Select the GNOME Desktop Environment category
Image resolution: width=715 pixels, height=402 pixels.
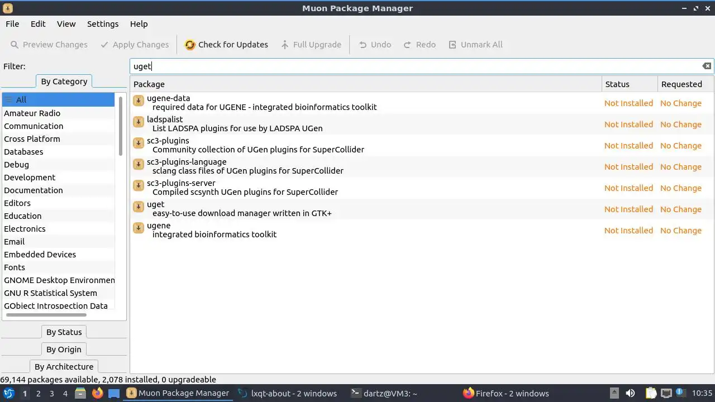58,280
